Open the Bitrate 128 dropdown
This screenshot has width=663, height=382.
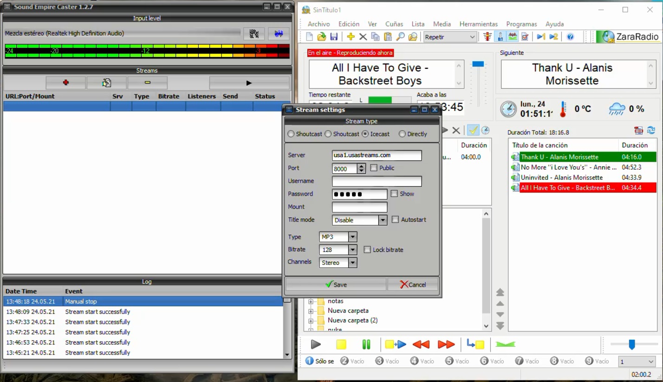pos(352,250)
